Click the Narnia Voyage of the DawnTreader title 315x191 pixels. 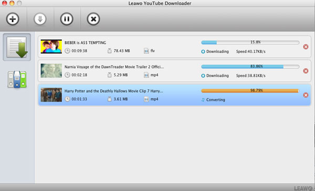[114, 67]
